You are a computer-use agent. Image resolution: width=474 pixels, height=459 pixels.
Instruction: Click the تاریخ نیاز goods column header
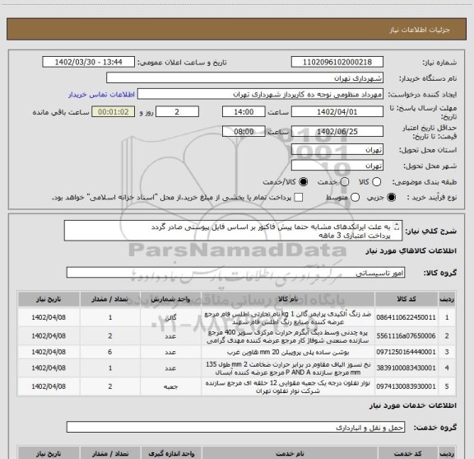click(x=49, y=299)
